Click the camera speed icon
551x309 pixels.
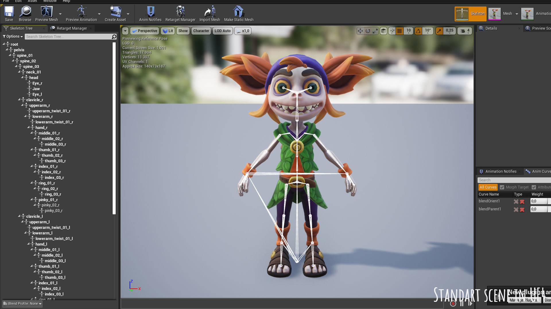point(463,31)
